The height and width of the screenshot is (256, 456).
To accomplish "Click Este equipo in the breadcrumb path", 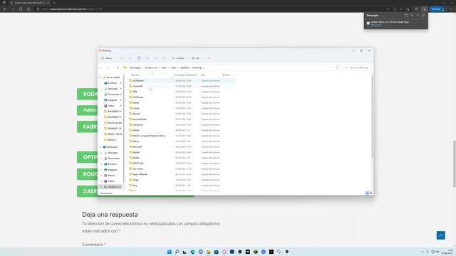I will coord(135,68).
